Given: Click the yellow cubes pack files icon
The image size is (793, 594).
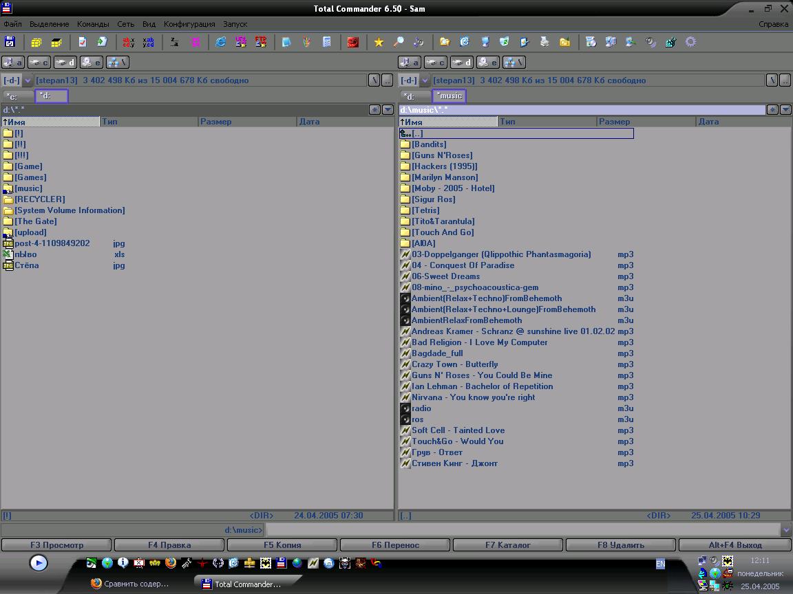Looking at the screenshot, I should pyautogui.click(x=36, y=42).
